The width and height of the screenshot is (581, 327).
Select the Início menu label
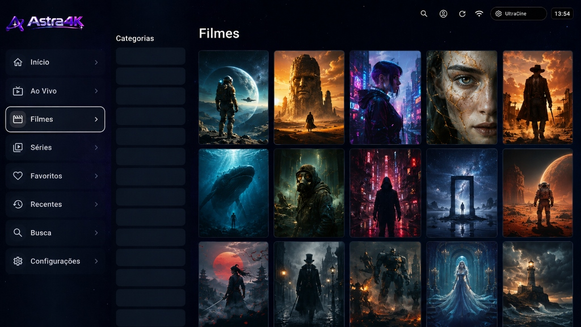coord(40,62)
